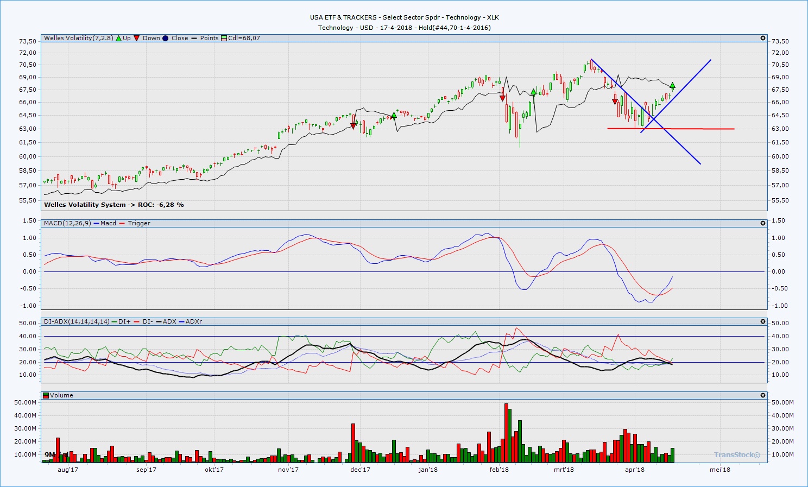This screenshot has height=487, width=808.
Task: Click the nov'17 date axis label
Action: pos(288,469)
